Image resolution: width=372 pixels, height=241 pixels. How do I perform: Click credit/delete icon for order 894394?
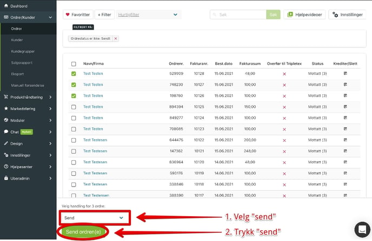click(x=345, y=107)
